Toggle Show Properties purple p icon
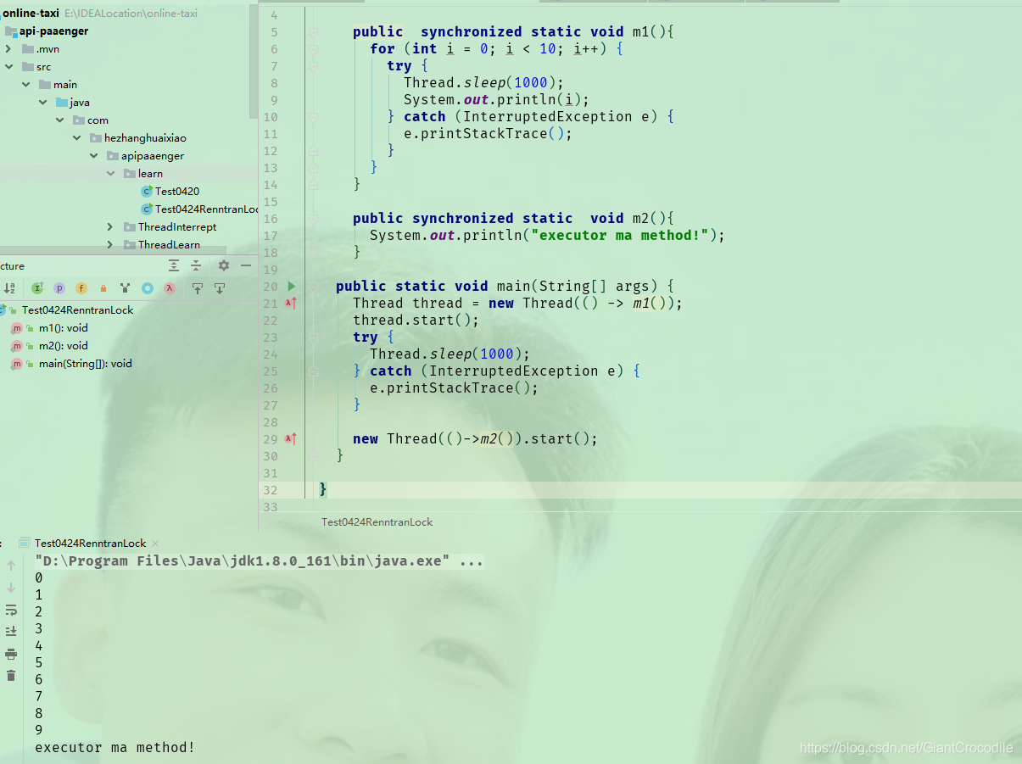The width and height of the screenshot is (1022, 764). [59, 288]
